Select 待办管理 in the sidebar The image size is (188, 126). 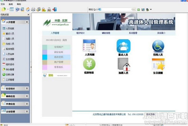[9, 69]
